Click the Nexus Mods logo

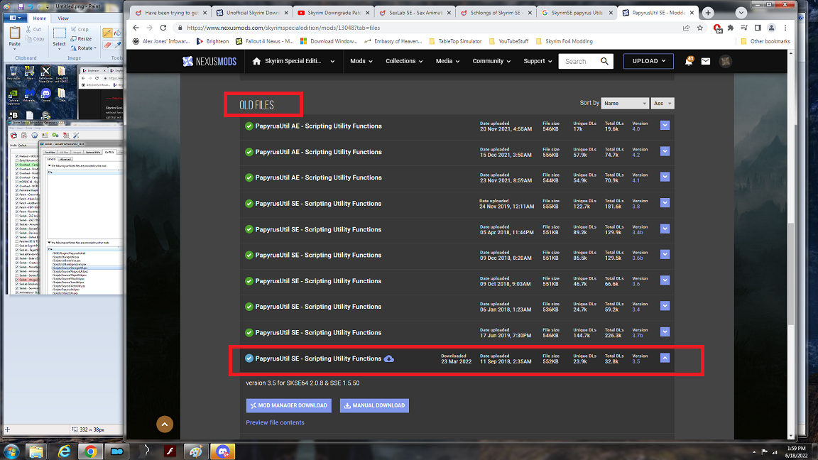pyautogui.click(x=209, y=62)
